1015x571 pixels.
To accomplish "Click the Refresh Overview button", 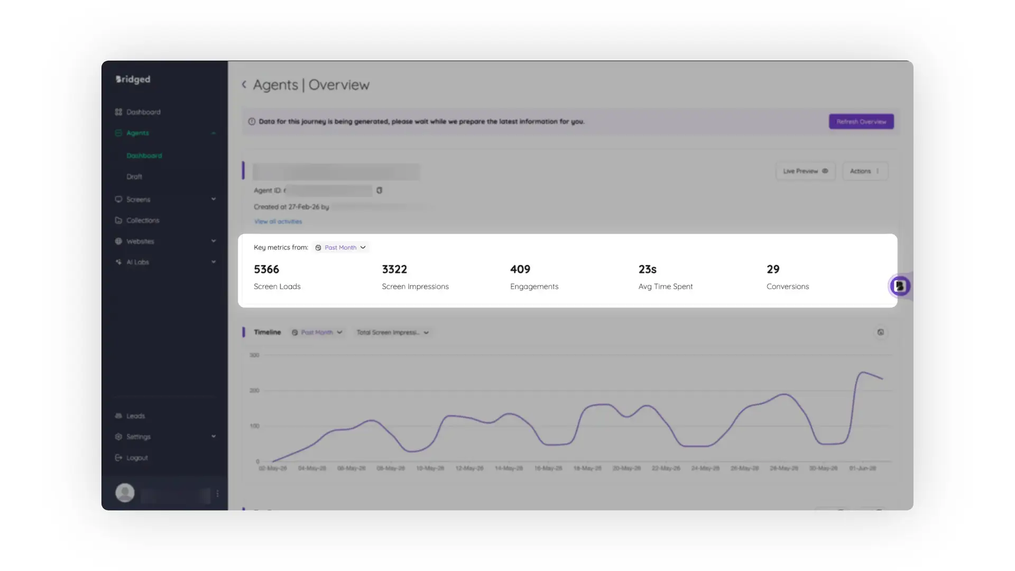I will (x=861, y=122).
